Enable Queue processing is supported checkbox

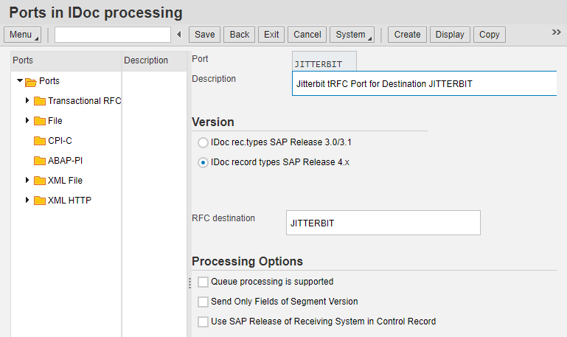pyautogui.click(x=204, y=282)
